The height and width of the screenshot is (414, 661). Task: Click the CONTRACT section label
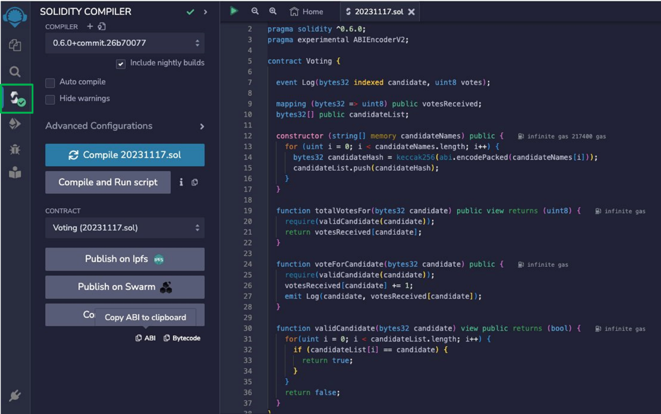[x=63, y=211]
